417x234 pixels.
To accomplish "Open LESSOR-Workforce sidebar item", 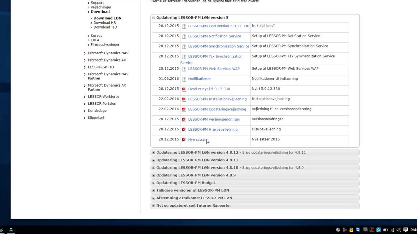I will tap(103, 97).
